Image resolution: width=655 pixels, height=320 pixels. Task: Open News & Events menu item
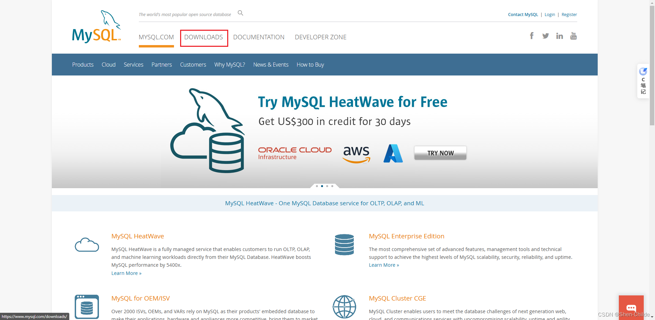[x=271, y=65]
